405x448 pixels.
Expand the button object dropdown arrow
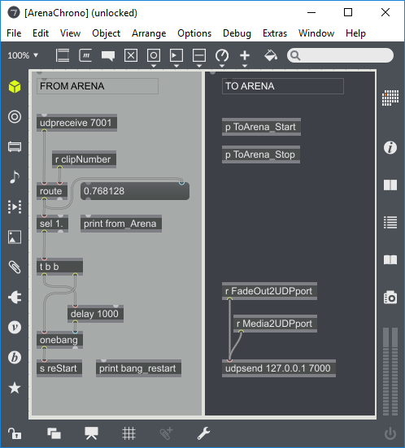coord(154,66)
